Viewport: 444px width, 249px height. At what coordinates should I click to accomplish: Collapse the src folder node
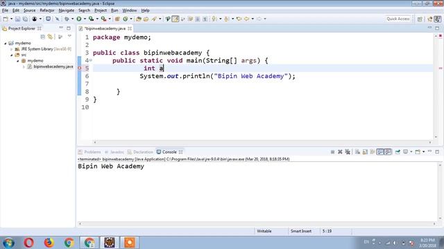[12, 55]
